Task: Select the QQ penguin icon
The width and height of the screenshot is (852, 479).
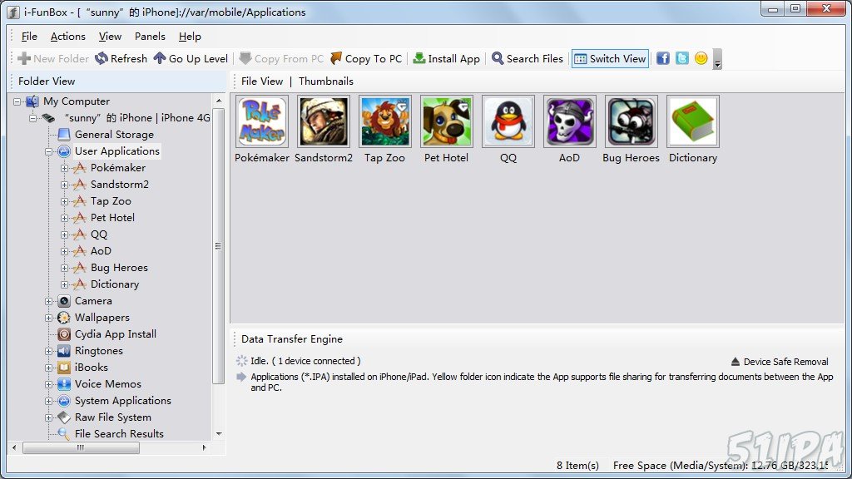Action: [x=508, y=121]
